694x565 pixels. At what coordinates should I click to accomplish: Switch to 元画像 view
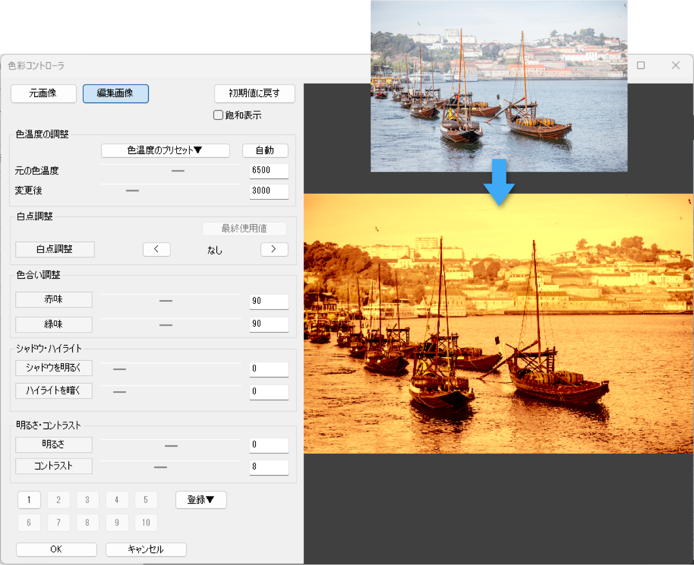click(43, 93)
